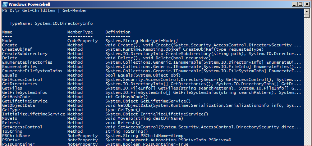Image resolution: width=312 pixels, height=146 pixels.
Task: Click the EnumerateFileSystemInfos method name
Action: (32, 71)
